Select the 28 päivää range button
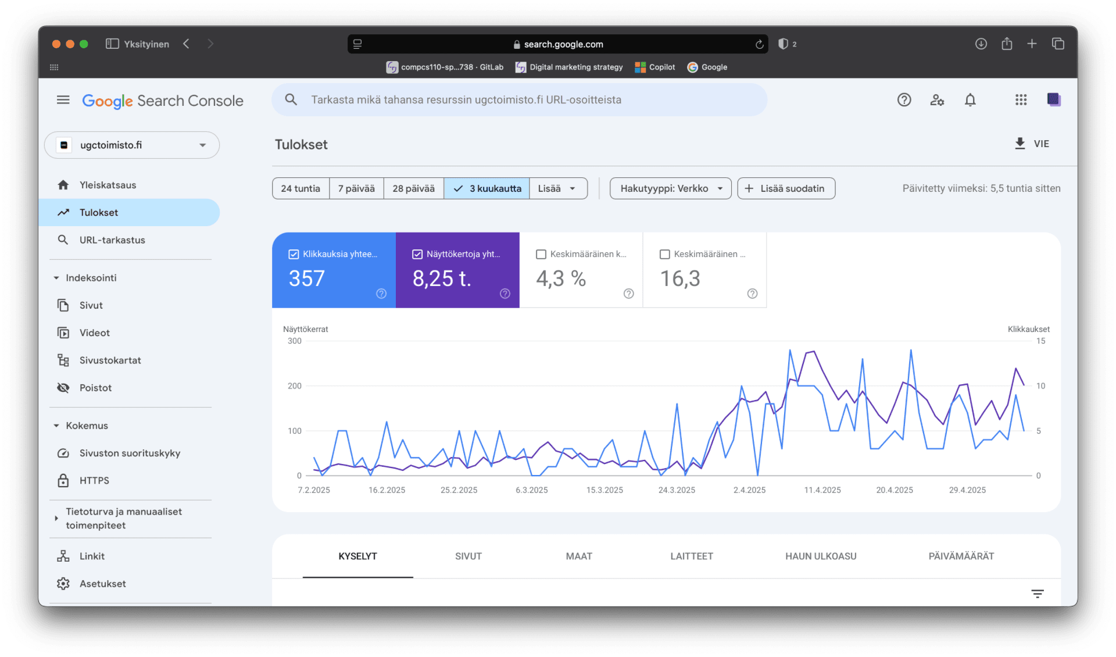The height and width of the screenshot is (657, 1116). [x=413, y=188]
